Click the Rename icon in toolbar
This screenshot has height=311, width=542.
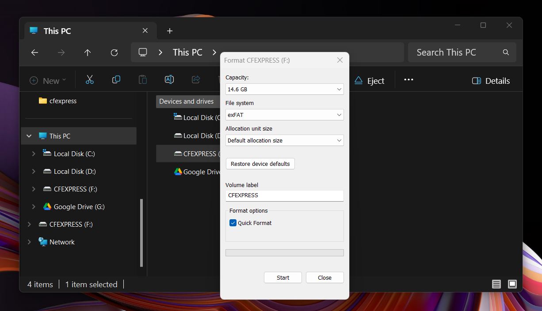(x=169, y=80)
